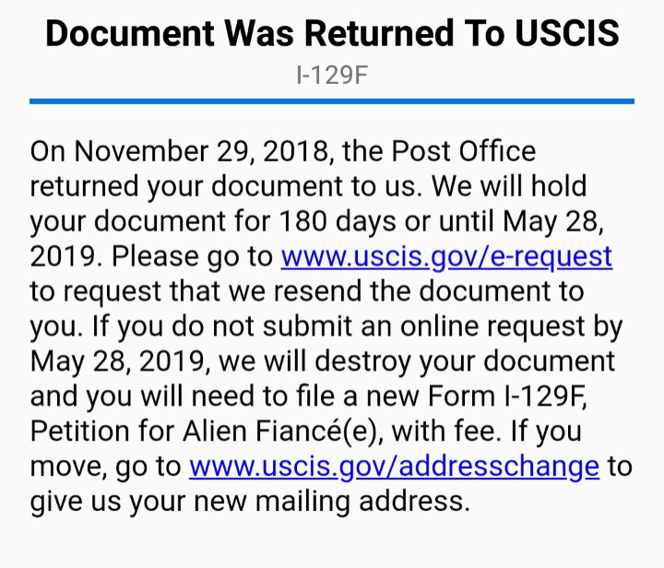The width and height of the screenshot is (664, 568).
Task: Click the I-129F form subtitle
Action: 332,76
